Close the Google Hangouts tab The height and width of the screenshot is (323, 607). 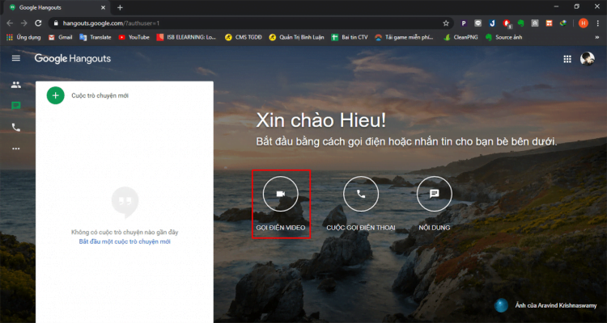click(103, 7)
